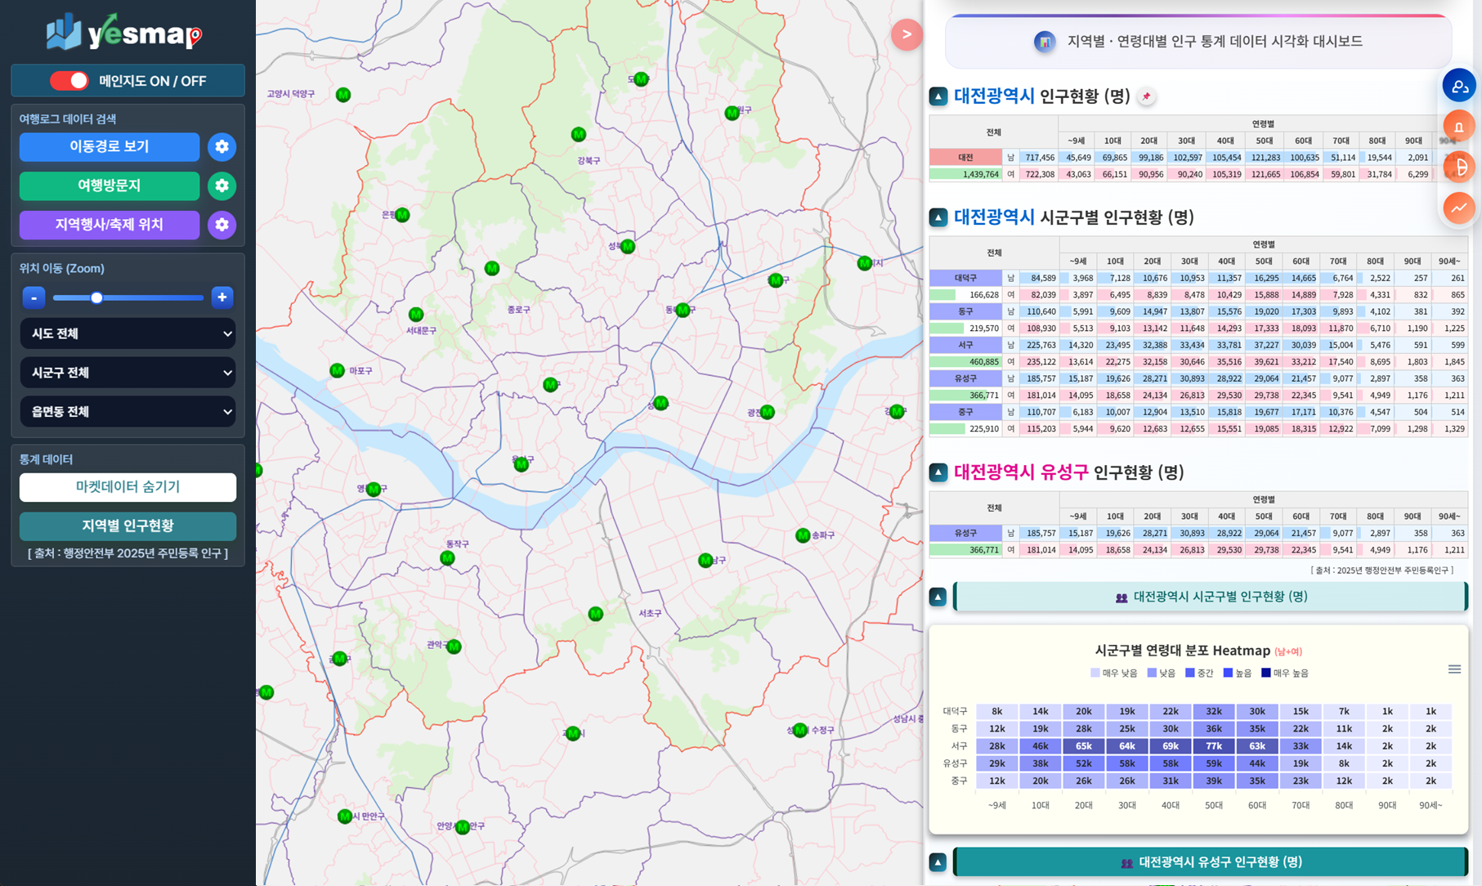Toggle the '매우 낮음' heatmap legend series
This screenshot has width=1482, height=886.
coord(1113,673)
